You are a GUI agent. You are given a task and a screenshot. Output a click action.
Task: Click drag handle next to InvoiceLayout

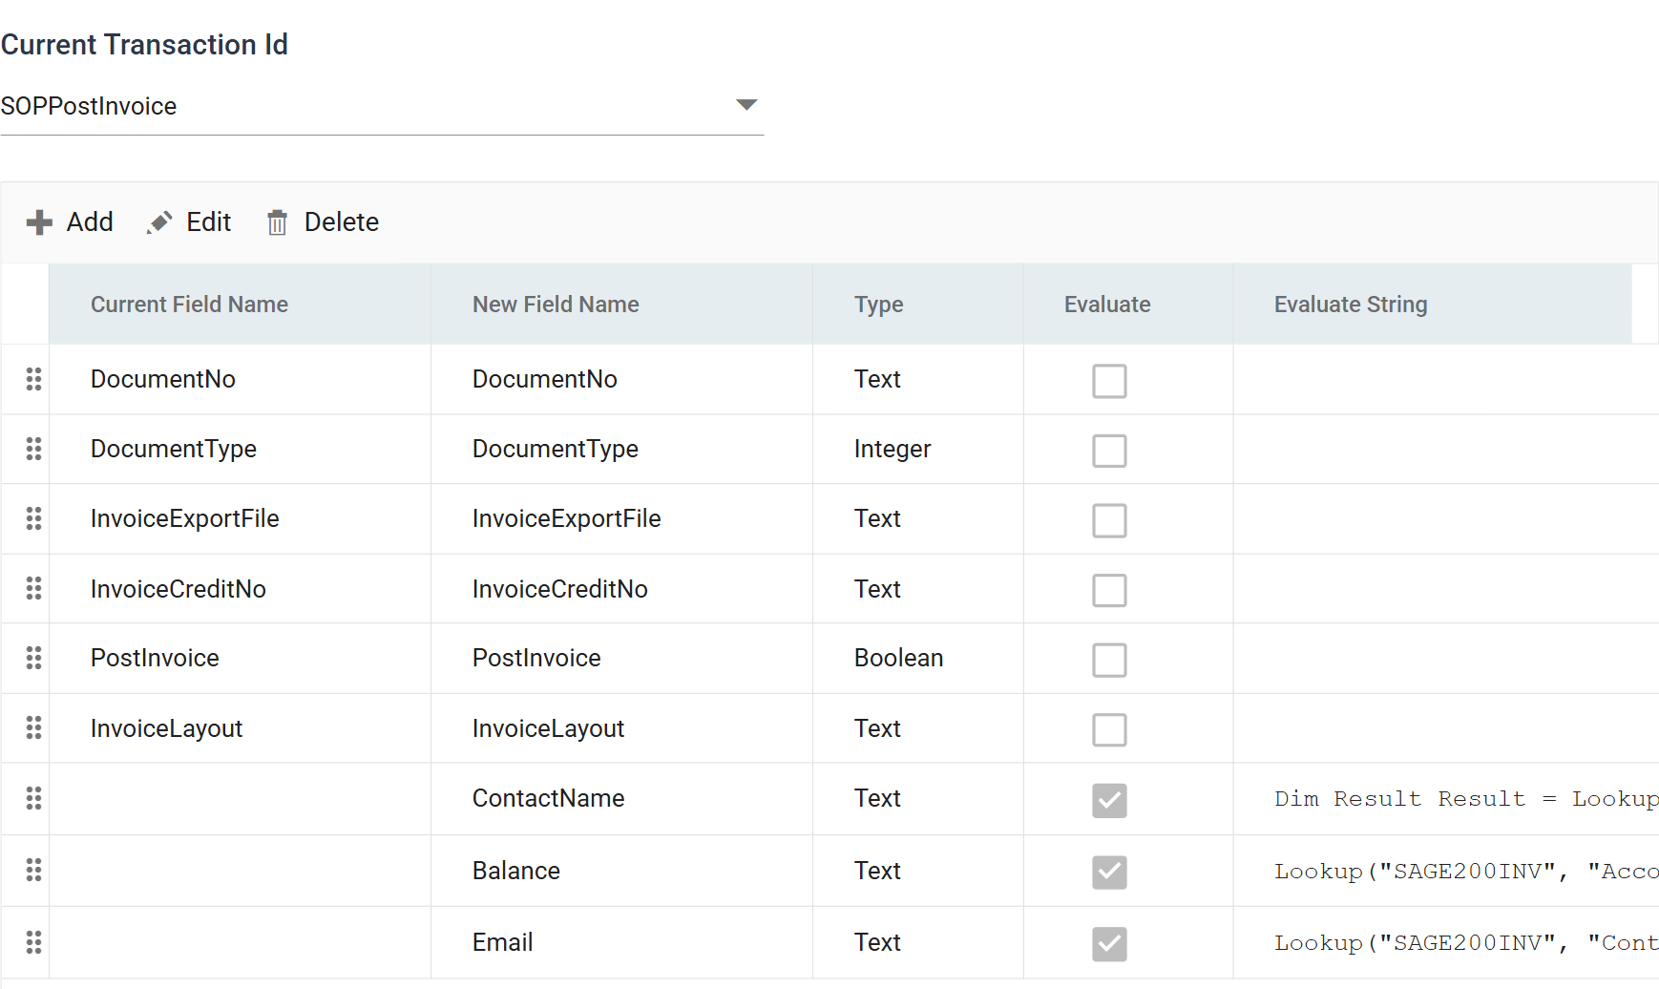click(x=33, y=728)
